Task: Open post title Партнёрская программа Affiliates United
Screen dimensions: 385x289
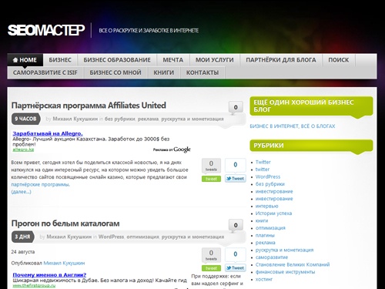Action: click(x=89, y=106)
